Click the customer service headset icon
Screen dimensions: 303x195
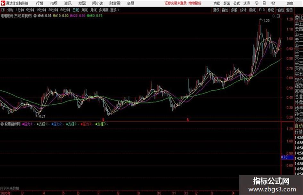pos(257,3)
